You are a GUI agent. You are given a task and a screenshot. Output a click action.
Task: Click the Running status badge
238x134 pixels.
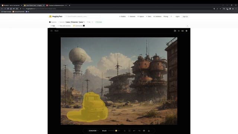(99, 22)
